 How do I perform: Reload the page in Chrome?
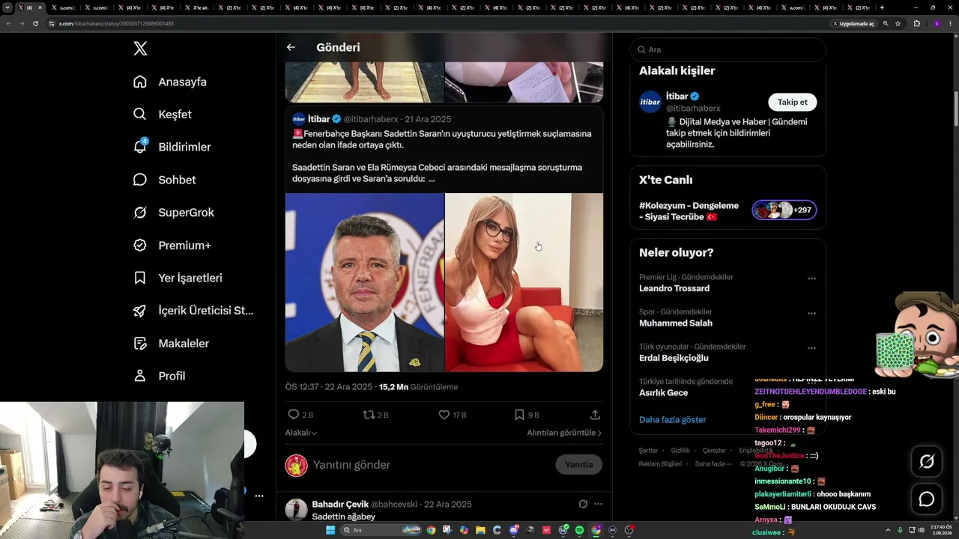(x=35, y=23)
